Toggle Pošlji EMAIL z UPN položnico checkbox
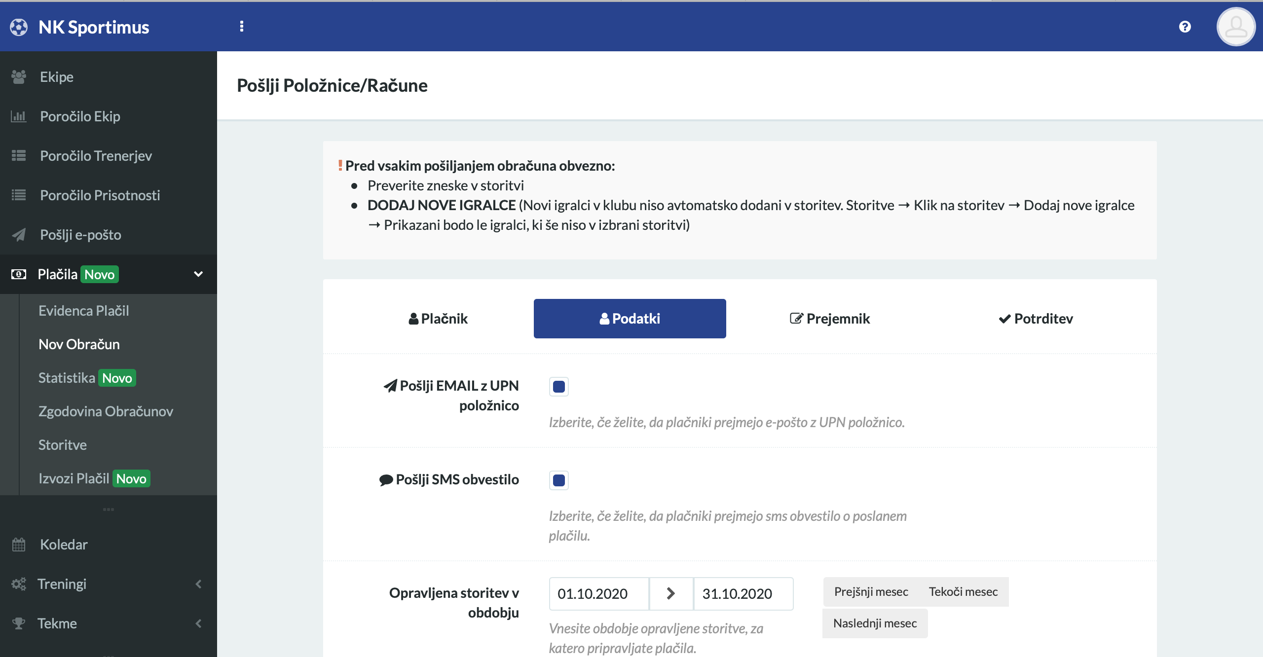Viewport: 1263px width, 657px height. (558, 387)
